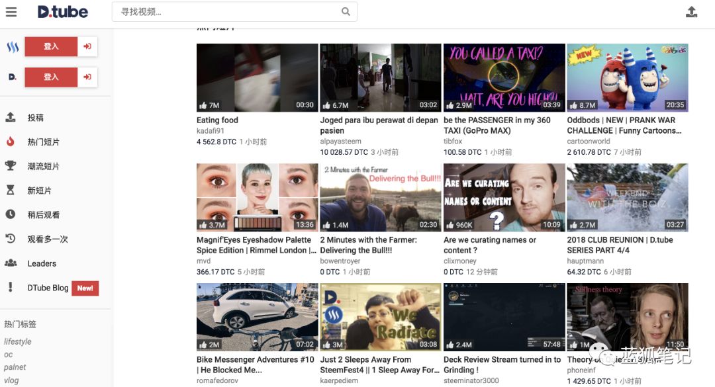
Task: Click thumbs-up 3.7M on eyeshadow thumbnail
Action: click(x=212, y=225)
